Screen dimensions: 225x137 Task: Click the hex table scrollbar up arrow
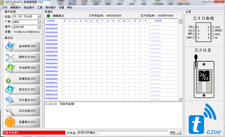pyautogui.click(x=180, y=20)
